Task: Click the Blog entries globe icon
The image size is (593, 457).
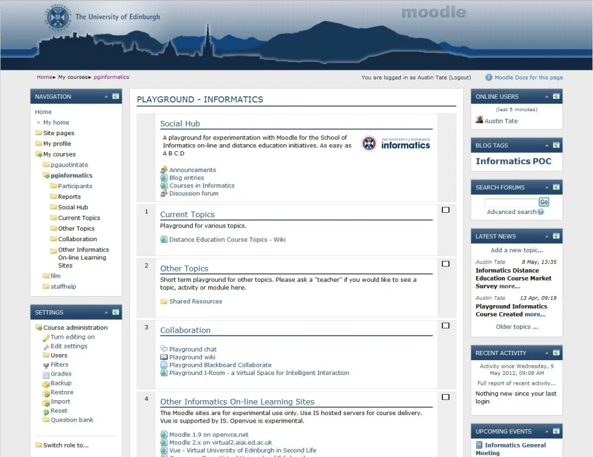Action: (164, 178)
